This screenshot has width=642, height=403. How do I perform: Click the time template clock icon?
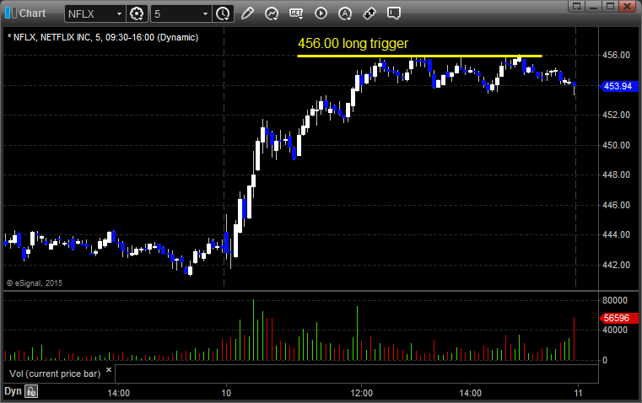224,13
